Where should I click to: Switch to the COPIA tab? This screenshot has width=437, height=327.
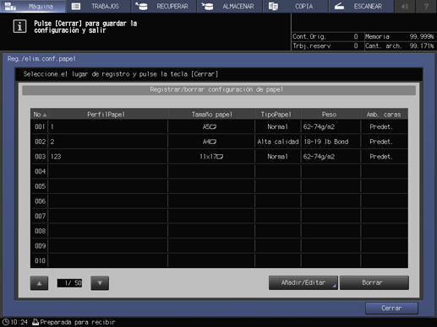point(296,6)
